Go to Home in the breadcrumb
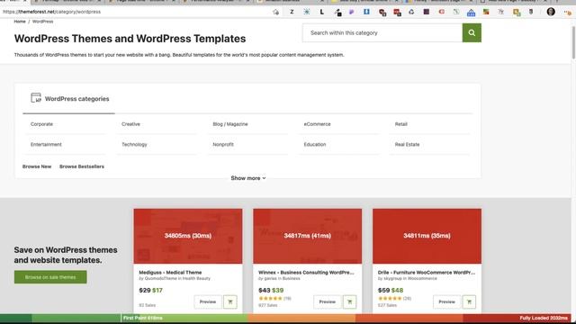This screenshot has height=324, width=576. tap(20, 22)
